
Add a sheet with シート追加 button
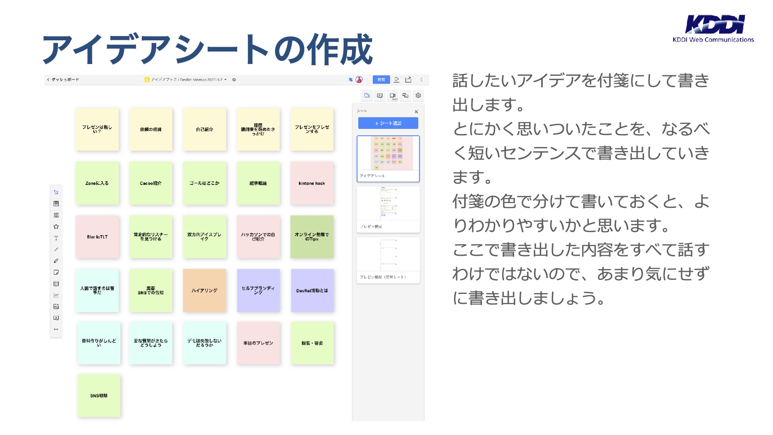coord(388,123)
